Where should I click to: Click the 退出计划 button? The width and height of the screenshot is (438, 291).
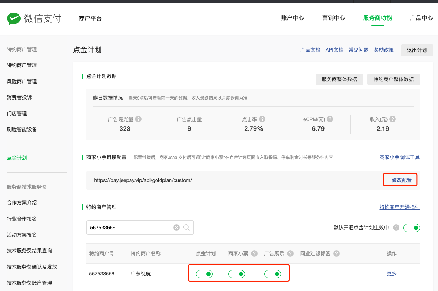[417, 50]
